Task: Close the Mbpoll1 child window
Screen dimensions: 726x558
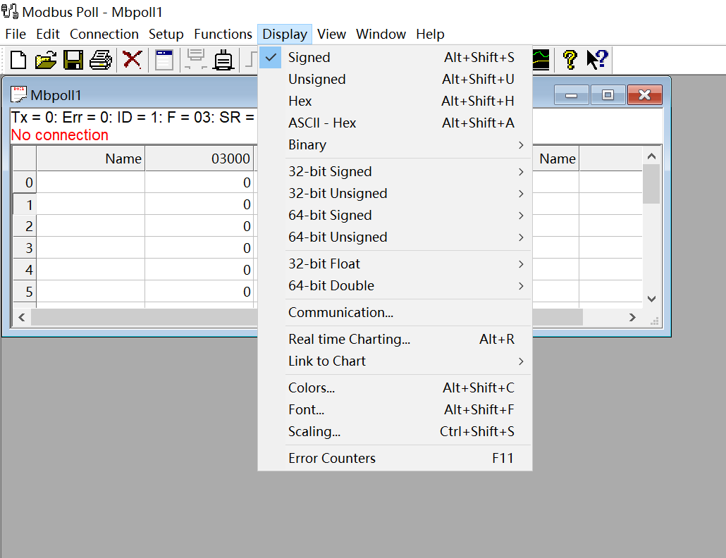Action: 644,95
